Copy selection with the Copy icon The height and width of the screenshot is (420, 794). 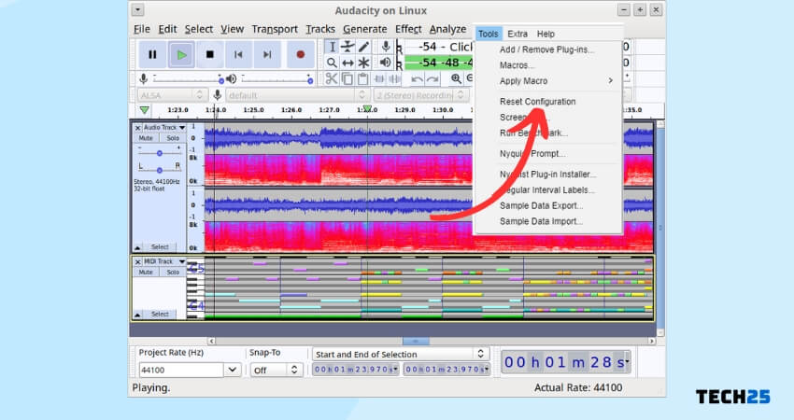347,78
